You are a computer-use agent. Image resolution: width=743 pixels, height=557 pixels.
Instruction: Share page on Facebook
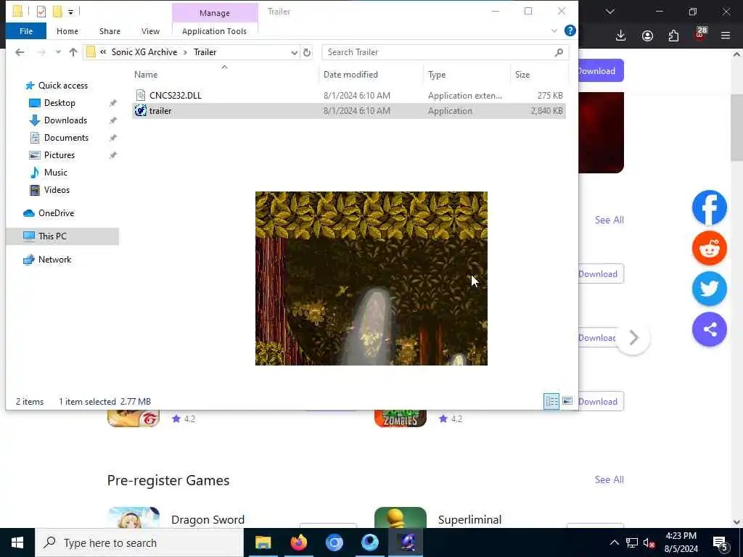710,207
